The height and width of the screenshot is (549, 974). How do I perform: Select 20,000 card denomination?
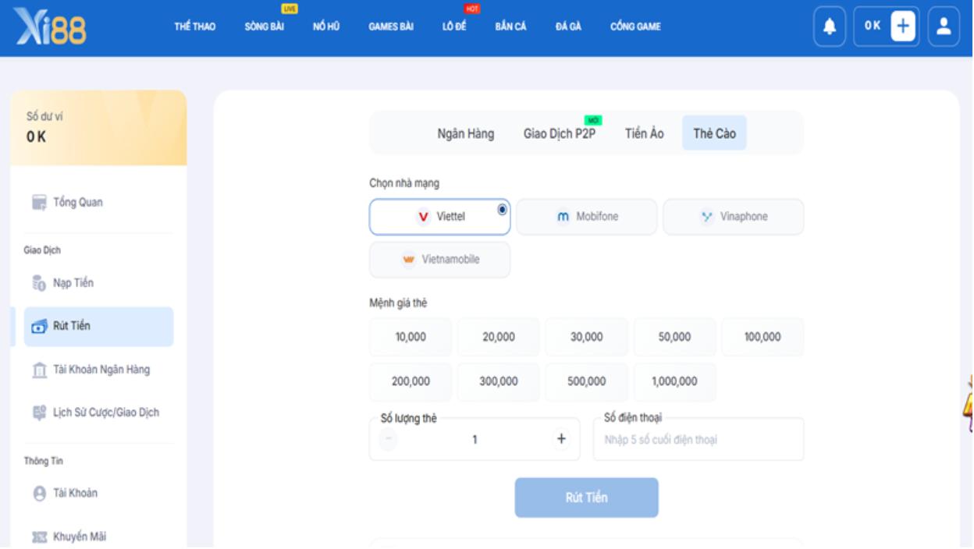499,337
